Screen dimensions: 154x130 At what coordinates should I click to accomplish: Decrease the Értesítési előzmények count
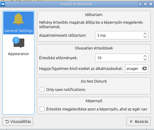pos(145,59)
